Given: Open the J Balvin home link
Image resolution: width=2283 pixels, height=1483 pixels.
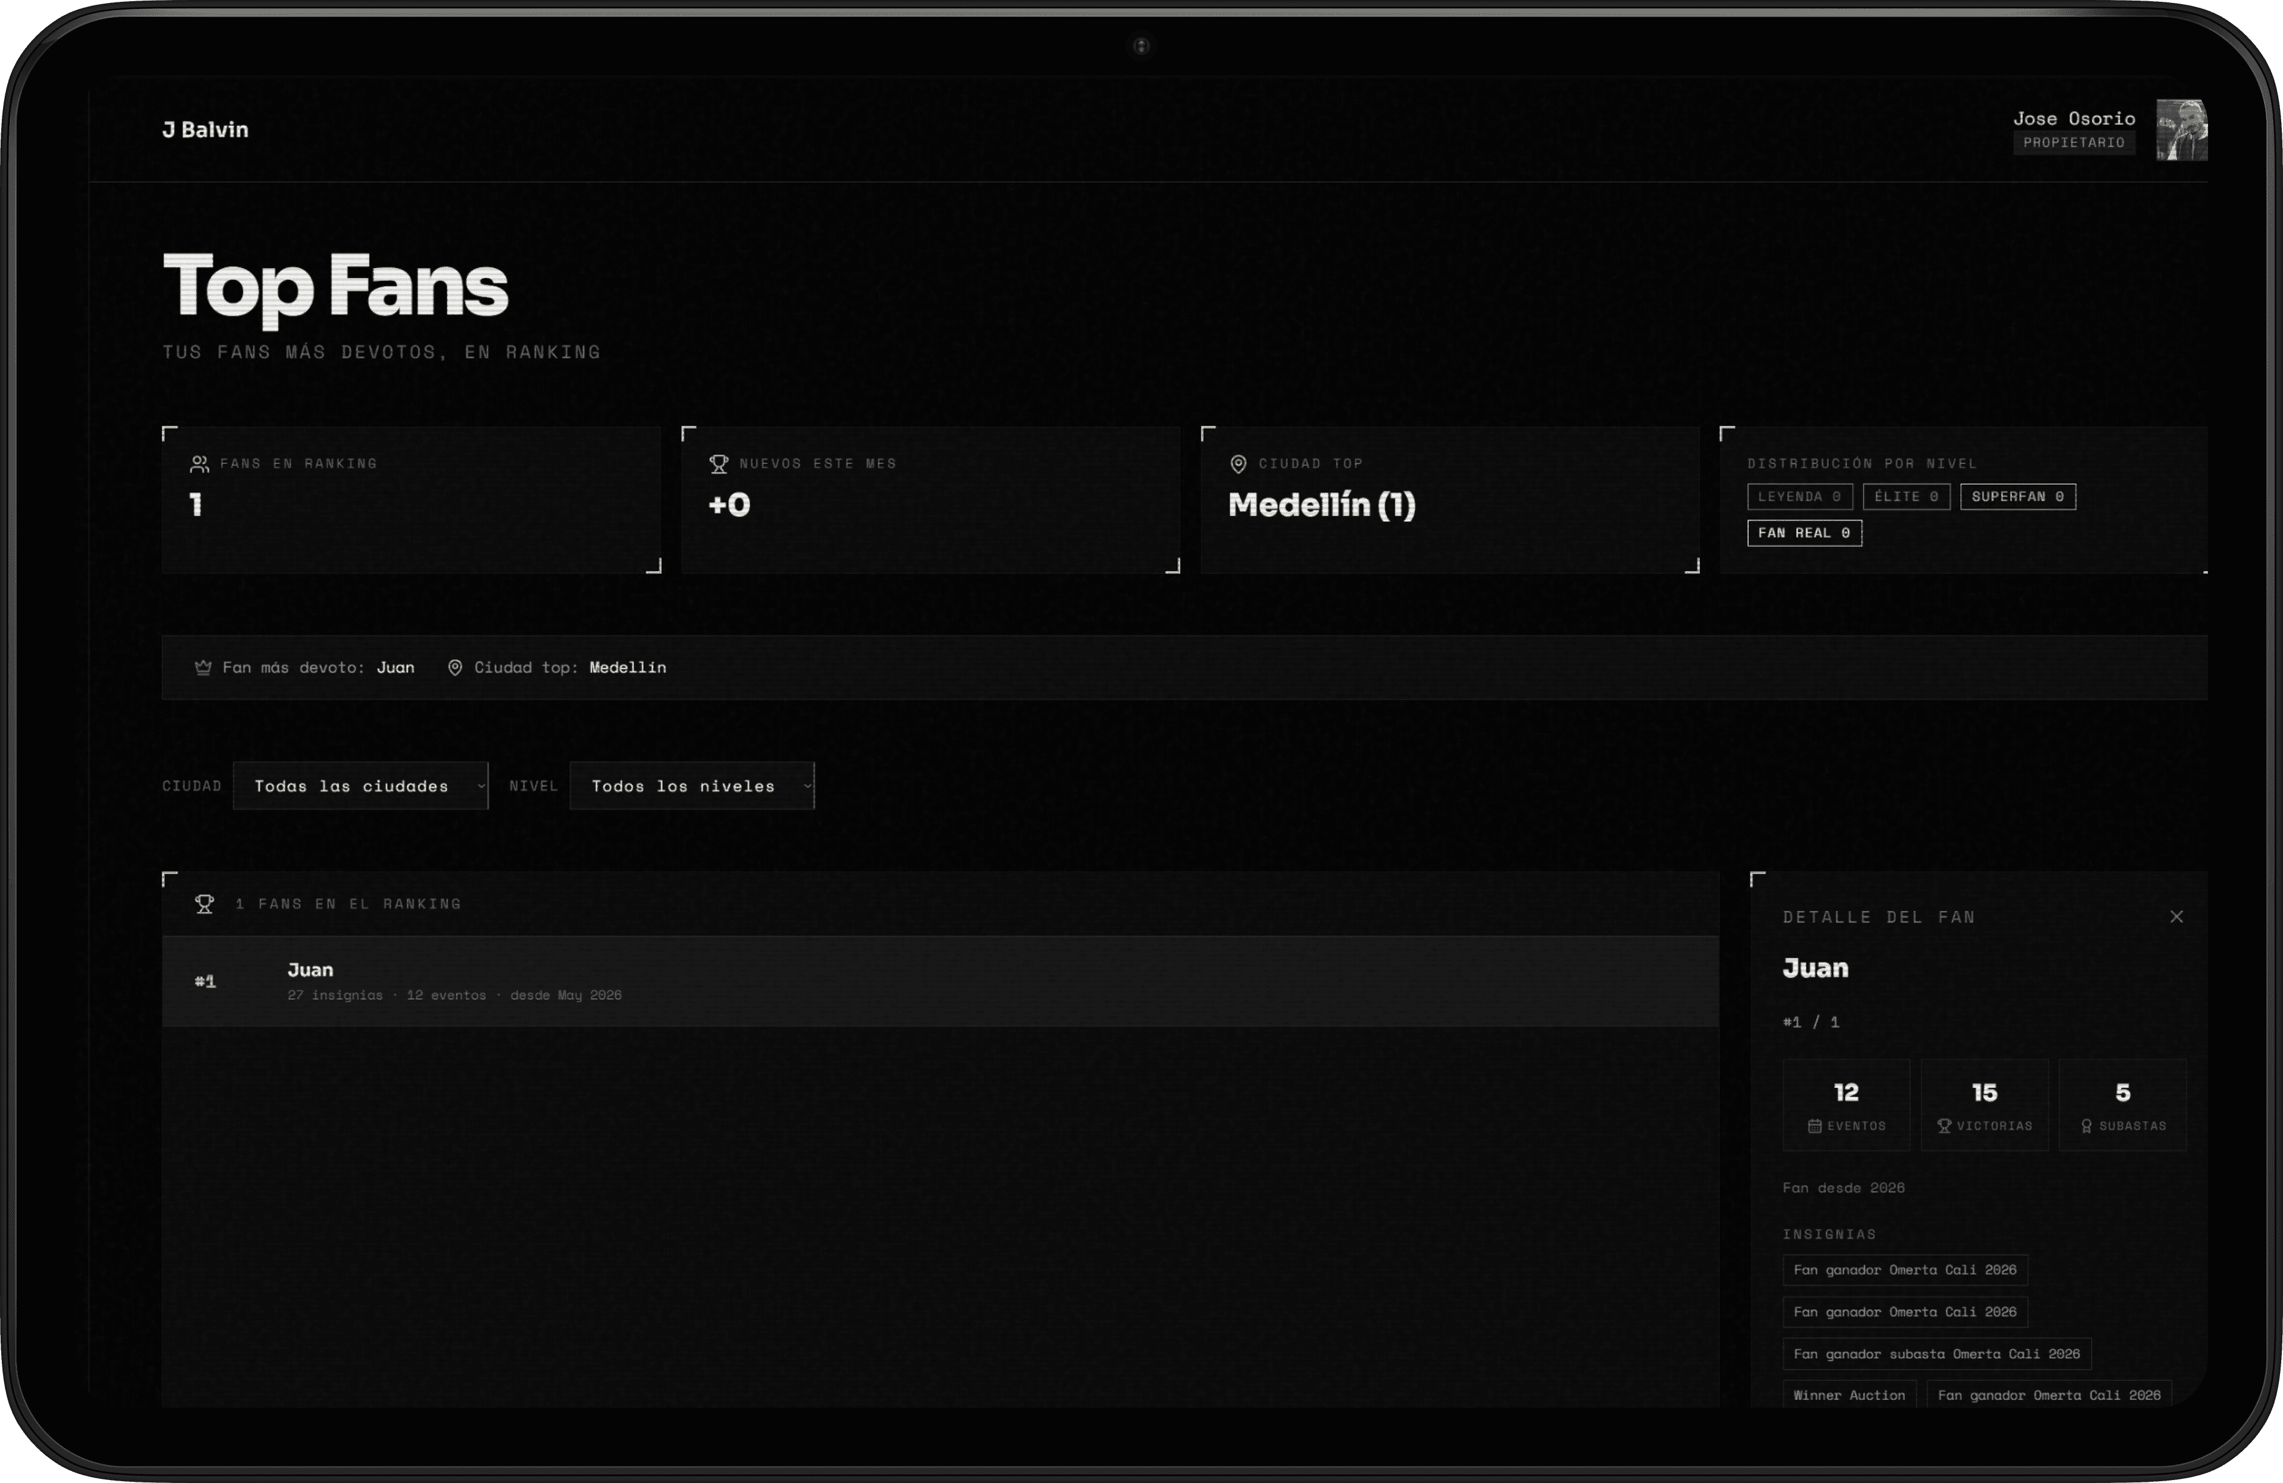Looking at the screenshot, I should pyautogui.click(x=205, y=130).
